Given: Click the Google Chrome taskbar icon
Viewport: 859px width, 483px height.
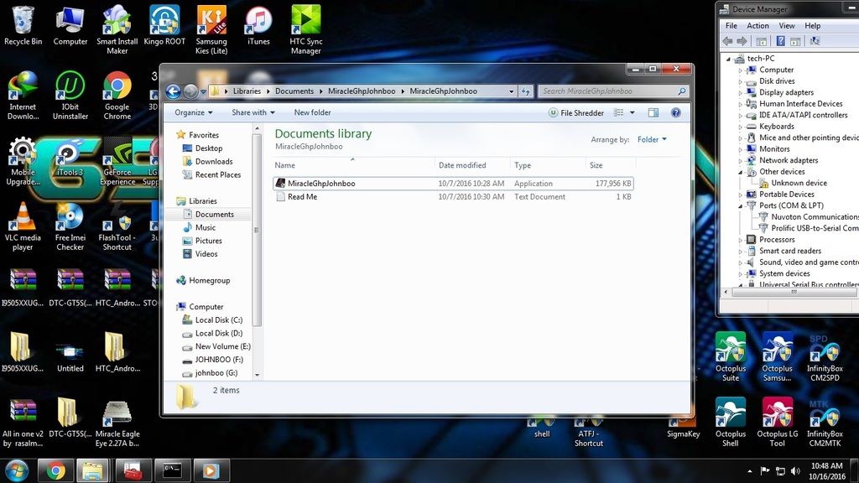Looking at the screenshot, I should click(56, 470).
